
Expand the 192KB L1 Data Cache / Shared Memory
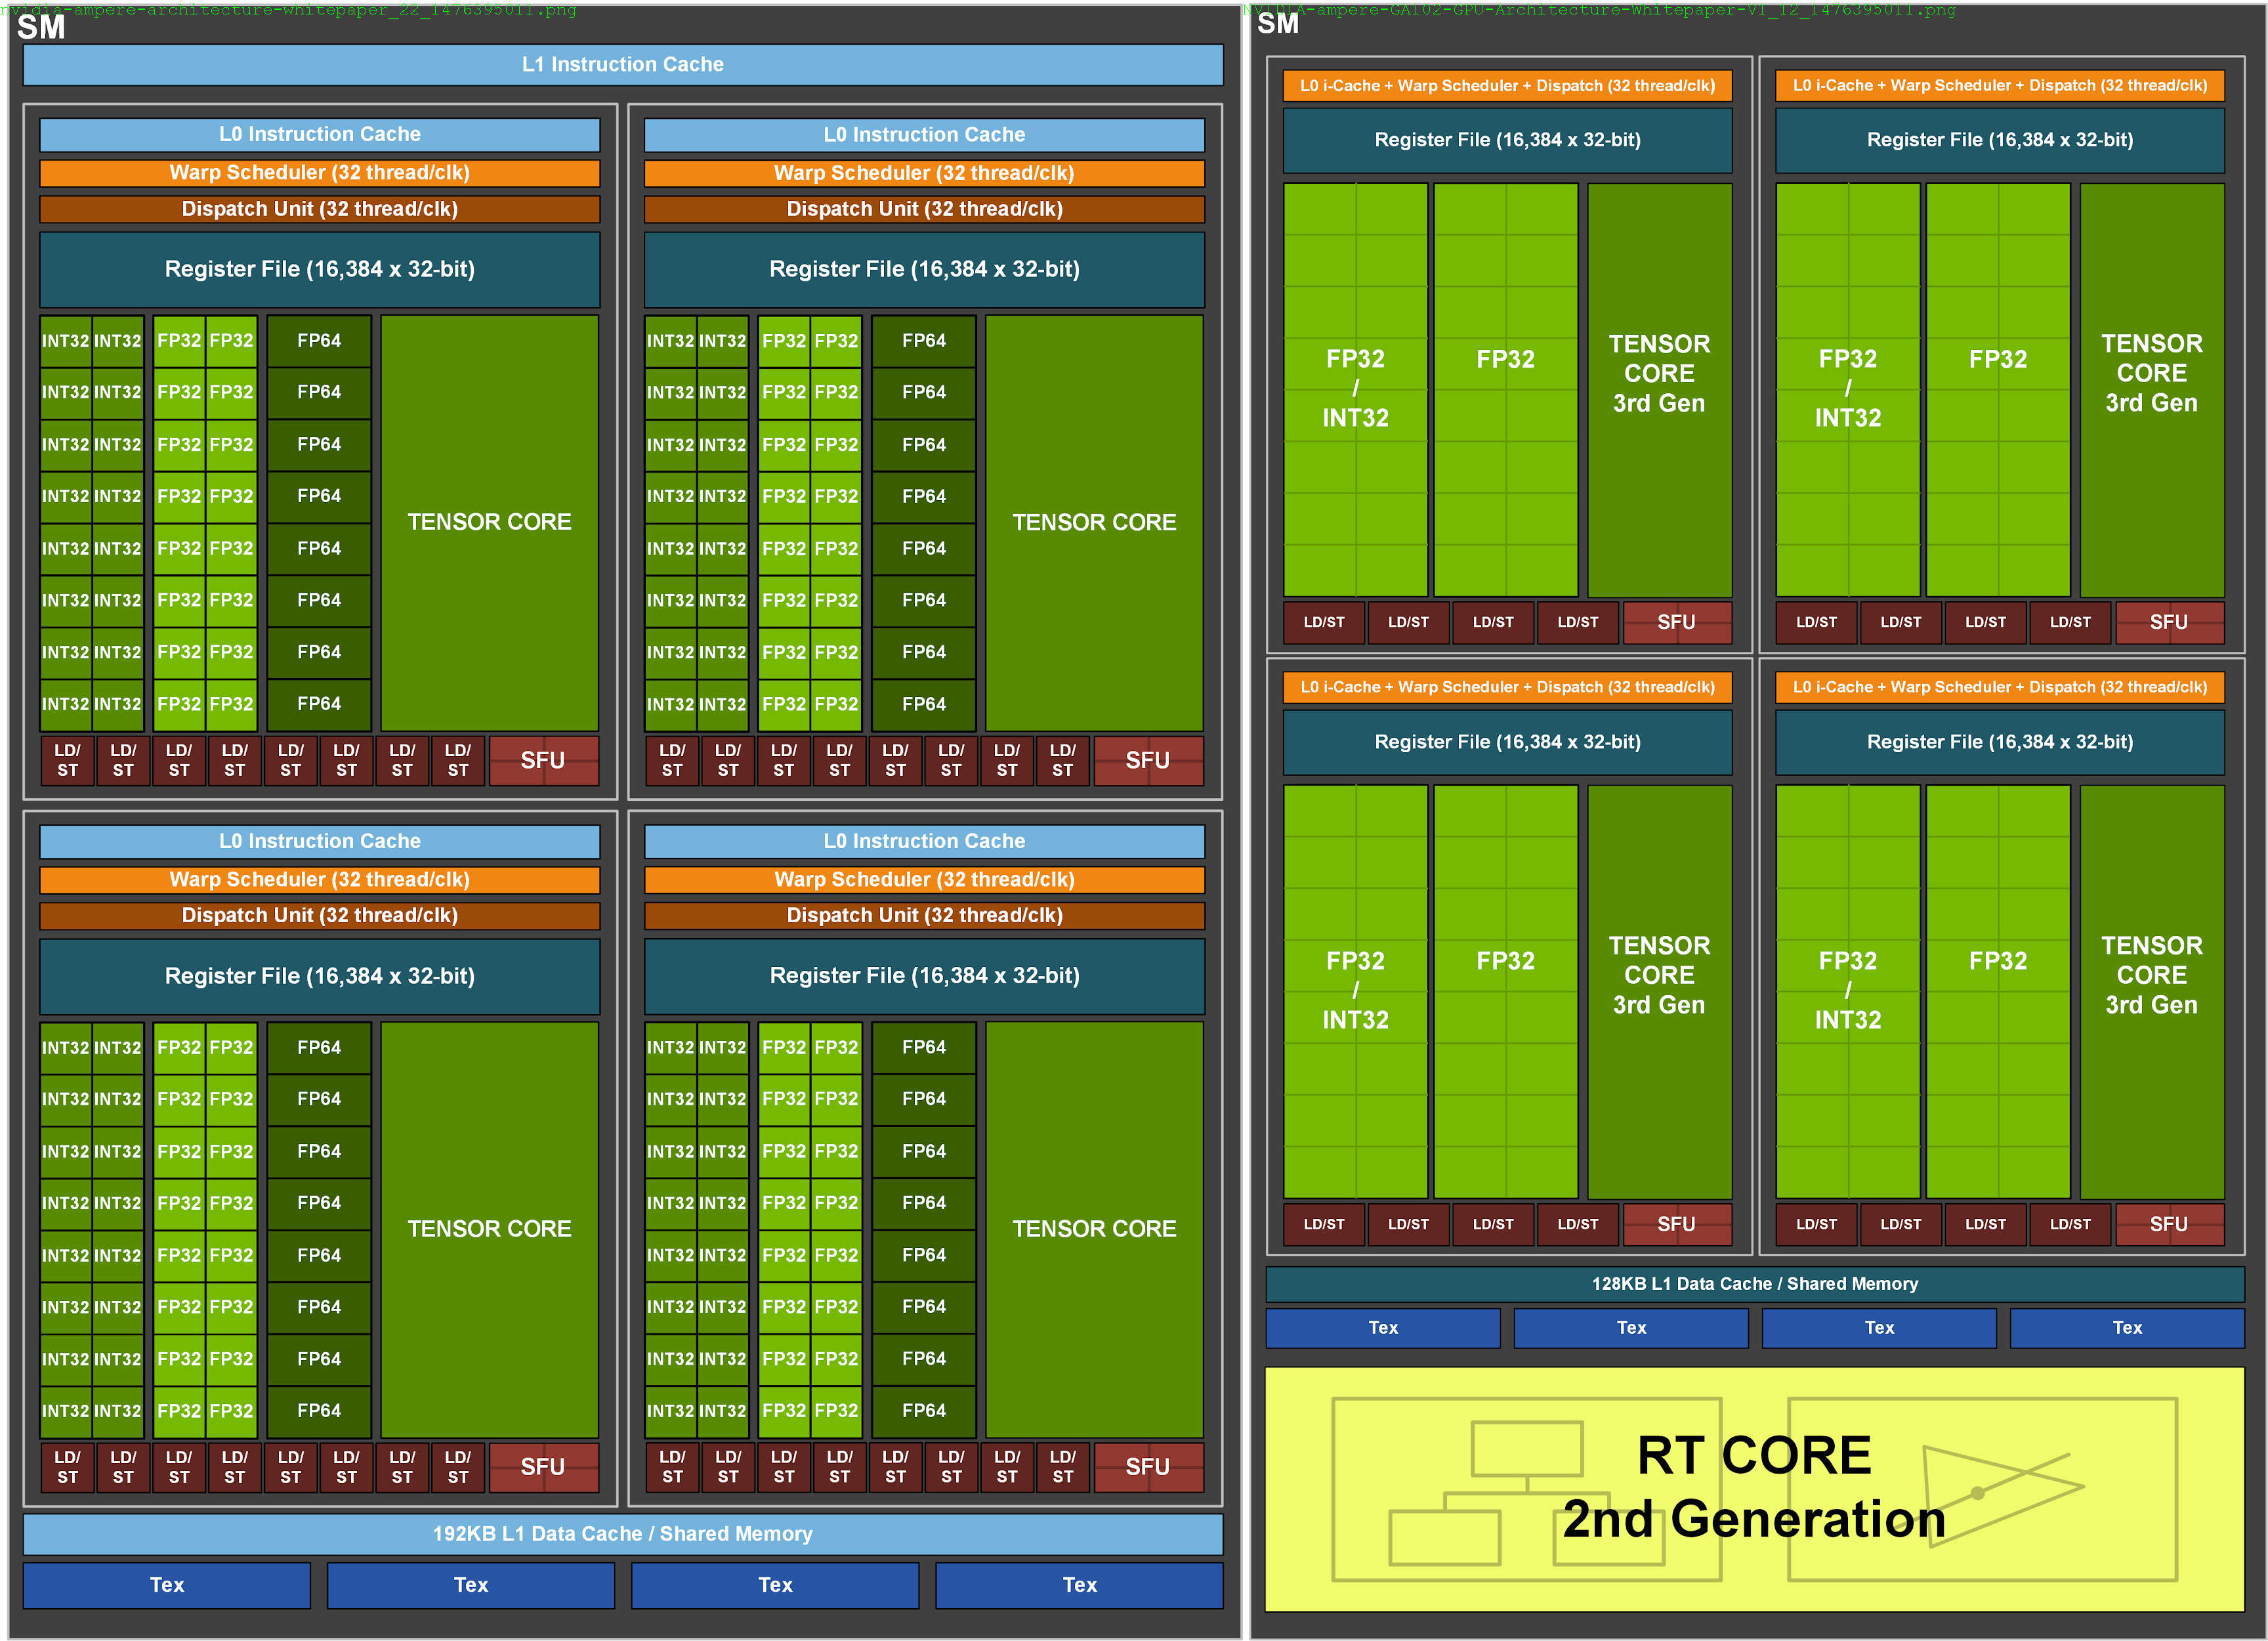[622, 1533]
